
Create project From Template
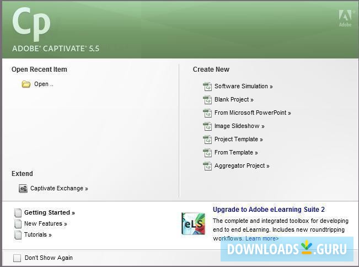click(236, 152)
